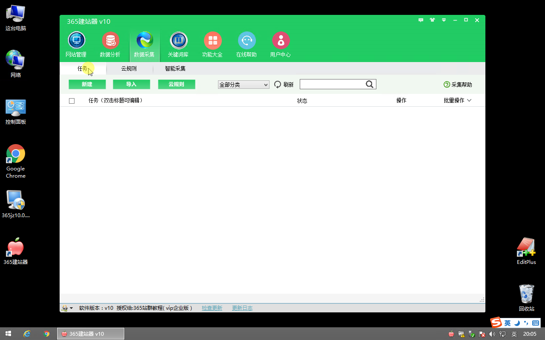Click 操作 column header
This screenshot has height=340, width=545.
(401, 100)
